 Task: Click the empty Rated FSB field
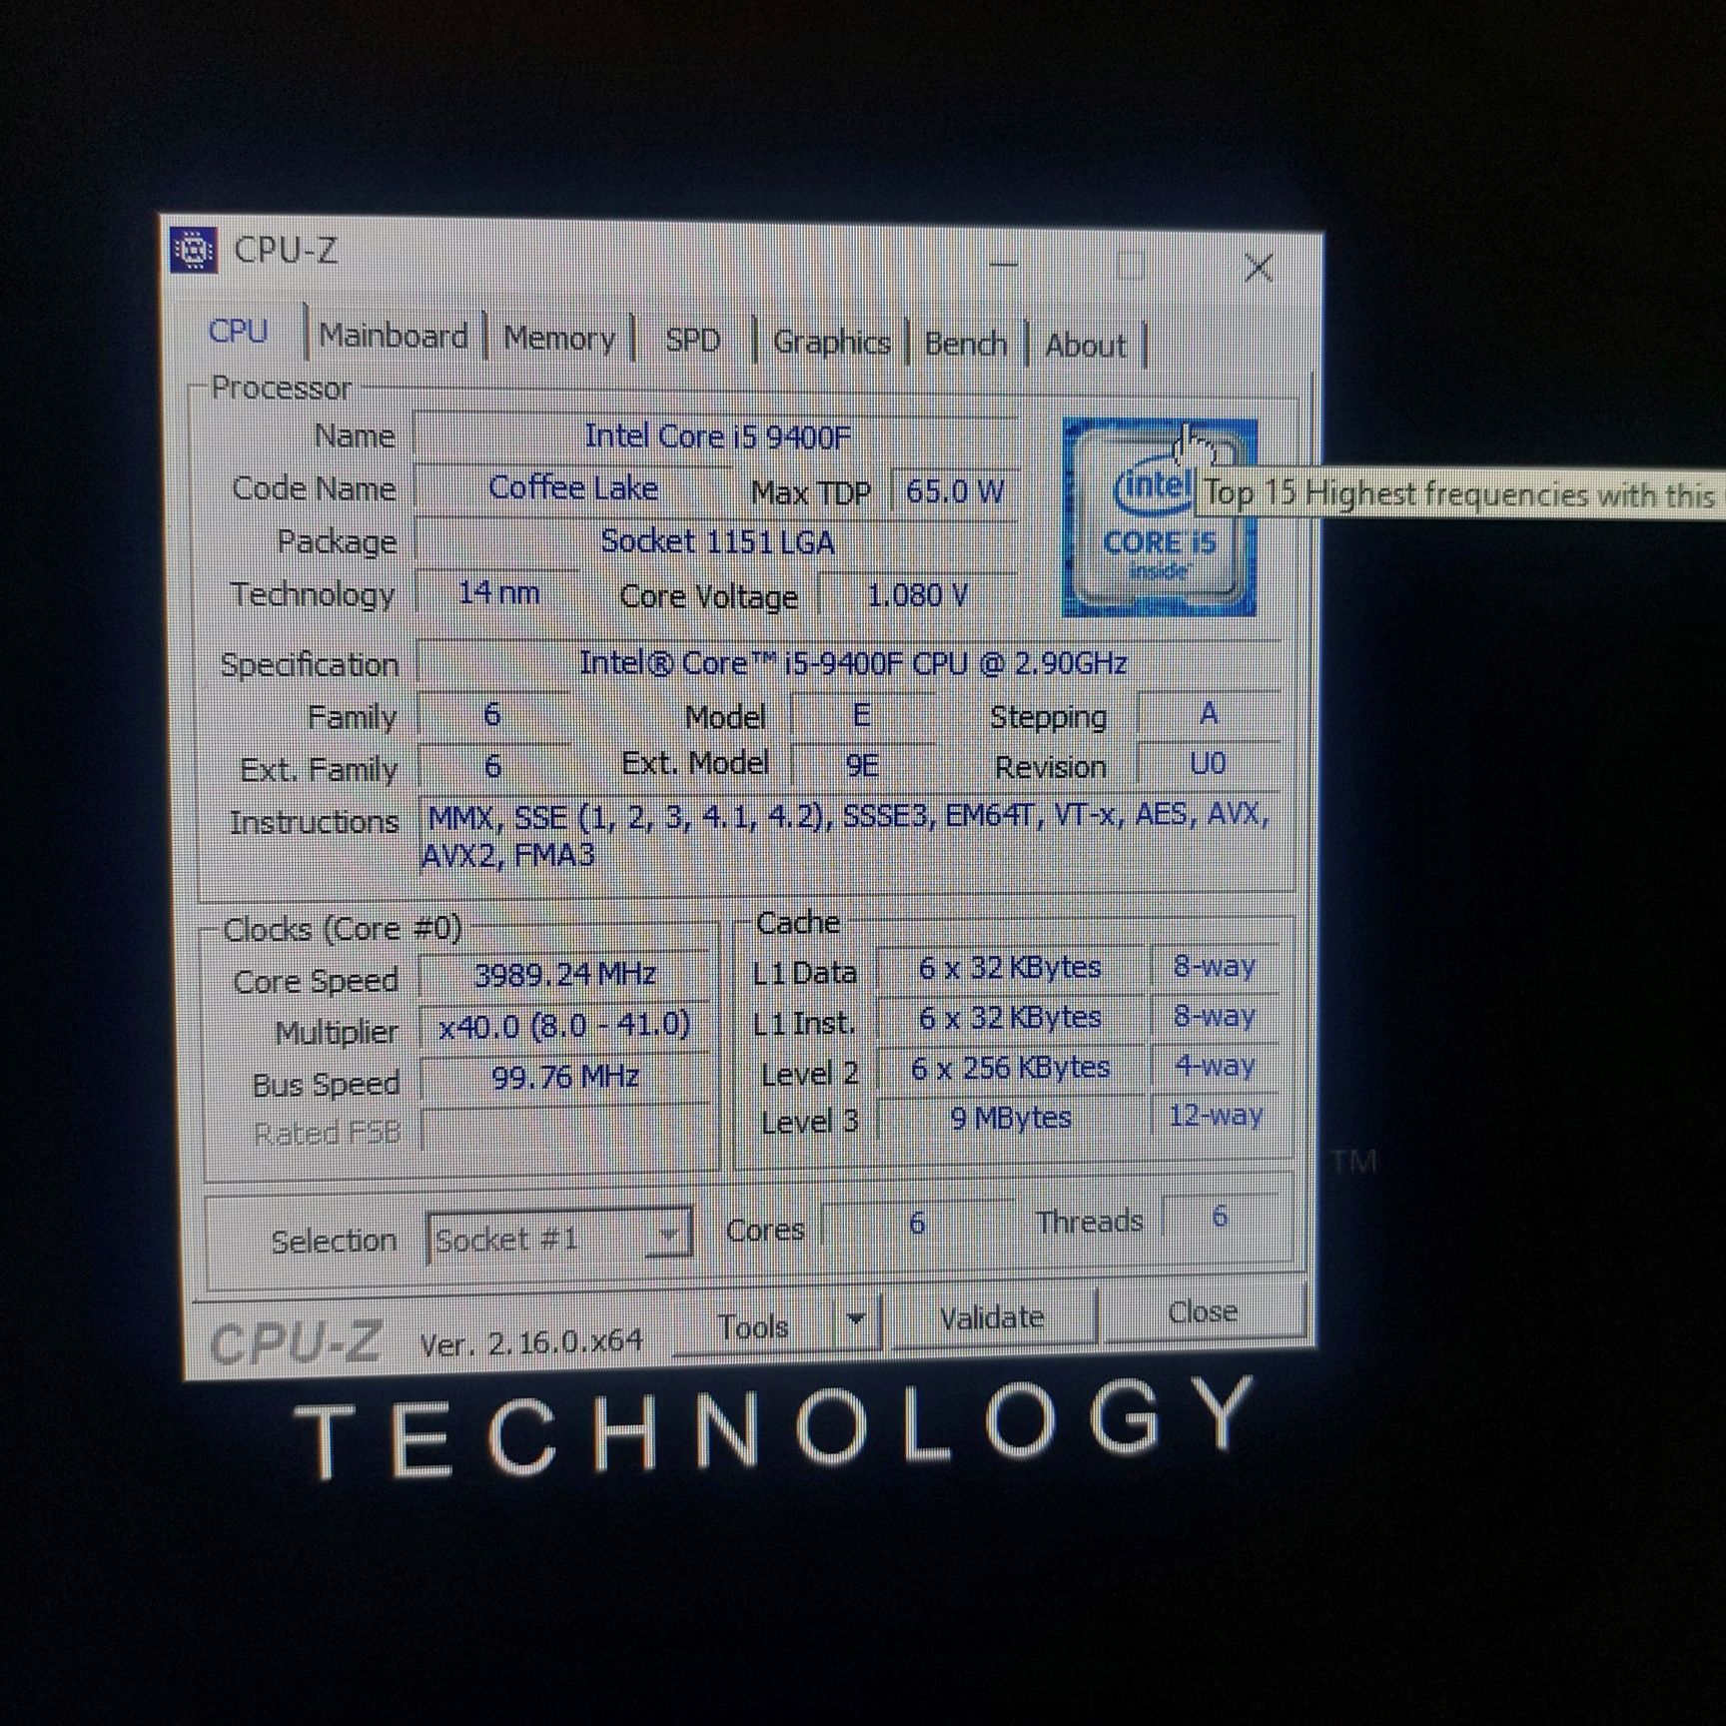[564, 1130]
